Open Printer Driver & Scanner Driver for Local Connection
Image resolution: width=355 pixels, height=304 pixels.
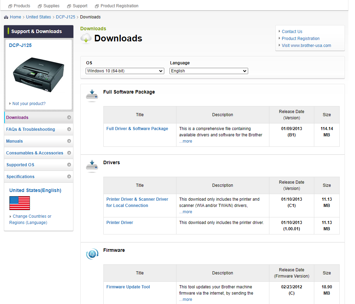(x=137, y=202)
